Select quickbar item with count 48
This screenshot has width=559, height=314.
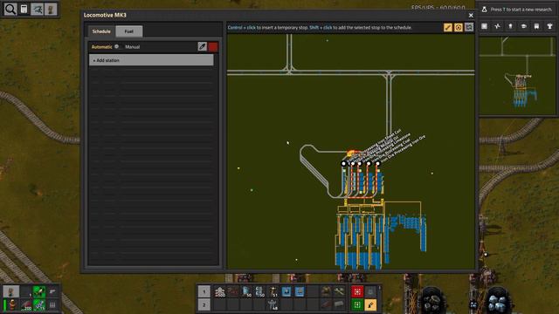[273, 304]
